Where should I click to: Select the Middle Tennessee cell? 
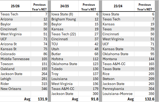tap(15, 59)
